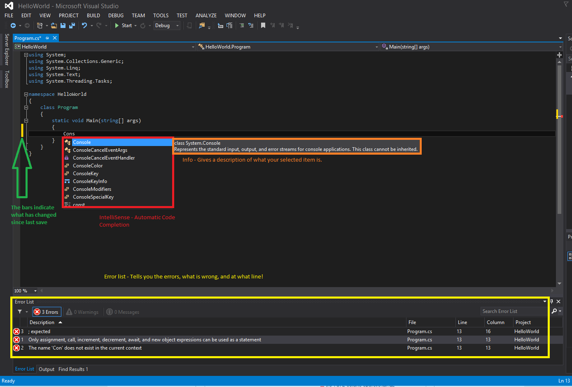Open the Server Explorer side tab
The image size is (572, 387).
tap(7, 49)
